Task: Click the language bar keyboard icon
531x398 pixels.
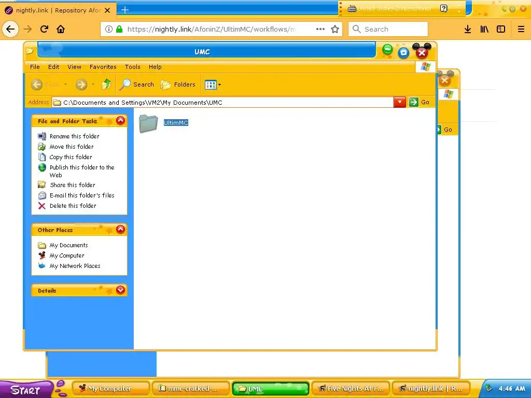Action: [352, 8]
